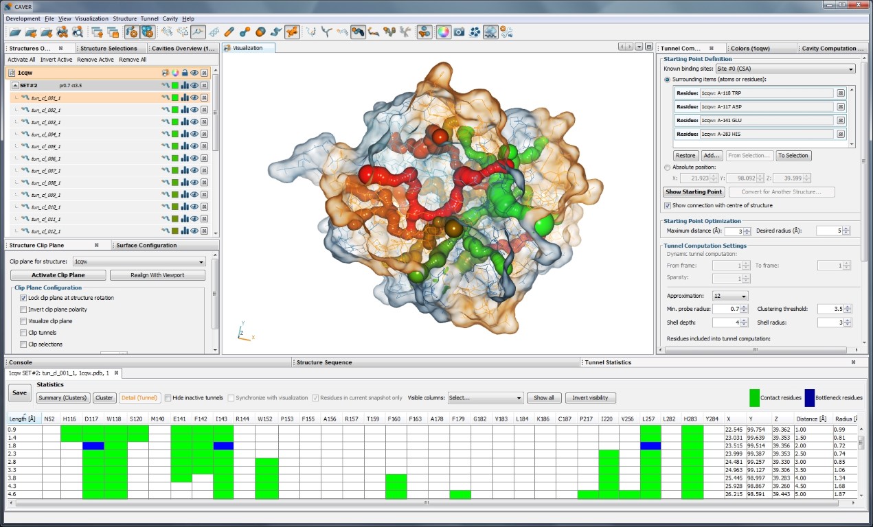This screenshot has height=527, width=873.
Task: Check Hide inactive tunnels
Action: [x=168, y=398]
